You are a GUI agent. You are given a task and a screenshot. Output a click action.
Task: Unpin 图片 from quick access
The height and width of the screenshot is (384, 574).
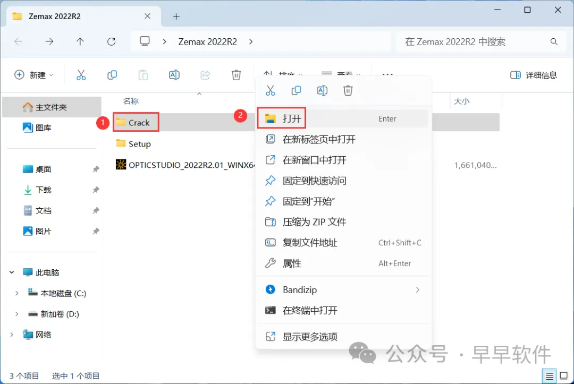click(96, 231)
